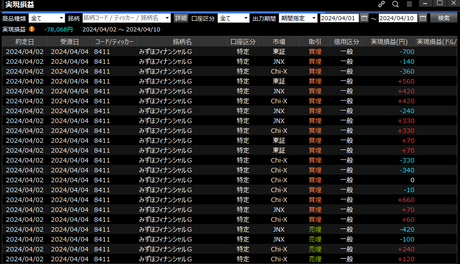Click the 買埋 cell in the -700 row

[x=315, y=52]
